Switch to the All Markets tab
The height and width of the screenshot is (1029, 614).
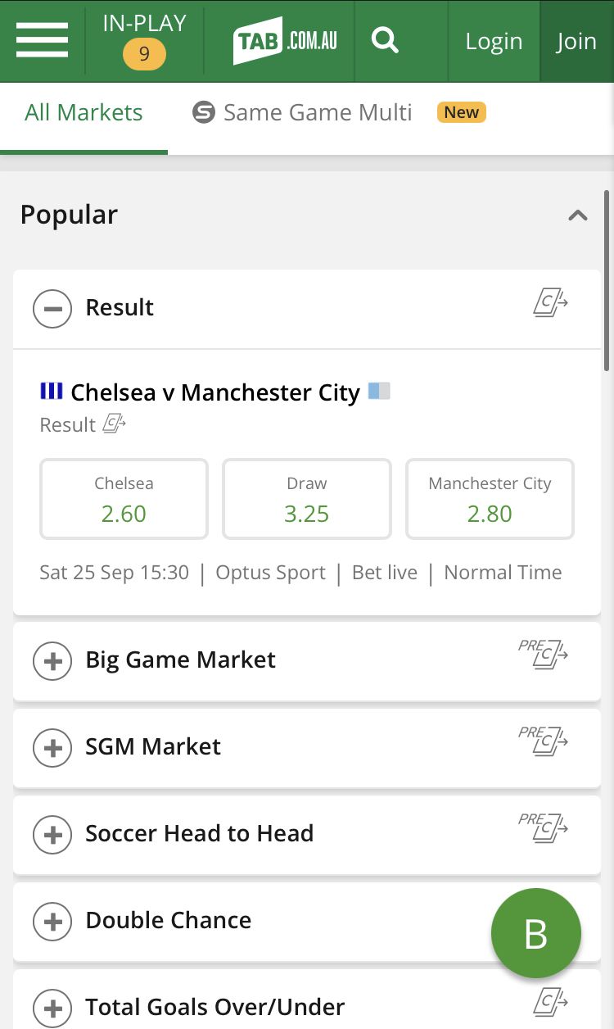(x=84, y=113)
